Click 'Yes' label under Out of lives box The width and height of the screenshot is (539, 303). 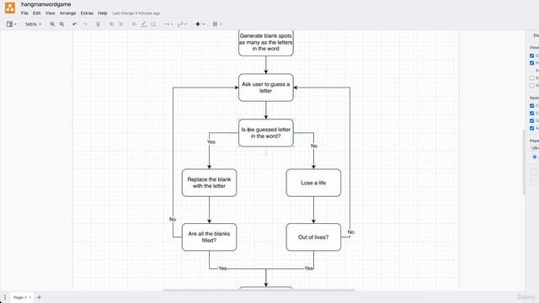pos(309,268)
